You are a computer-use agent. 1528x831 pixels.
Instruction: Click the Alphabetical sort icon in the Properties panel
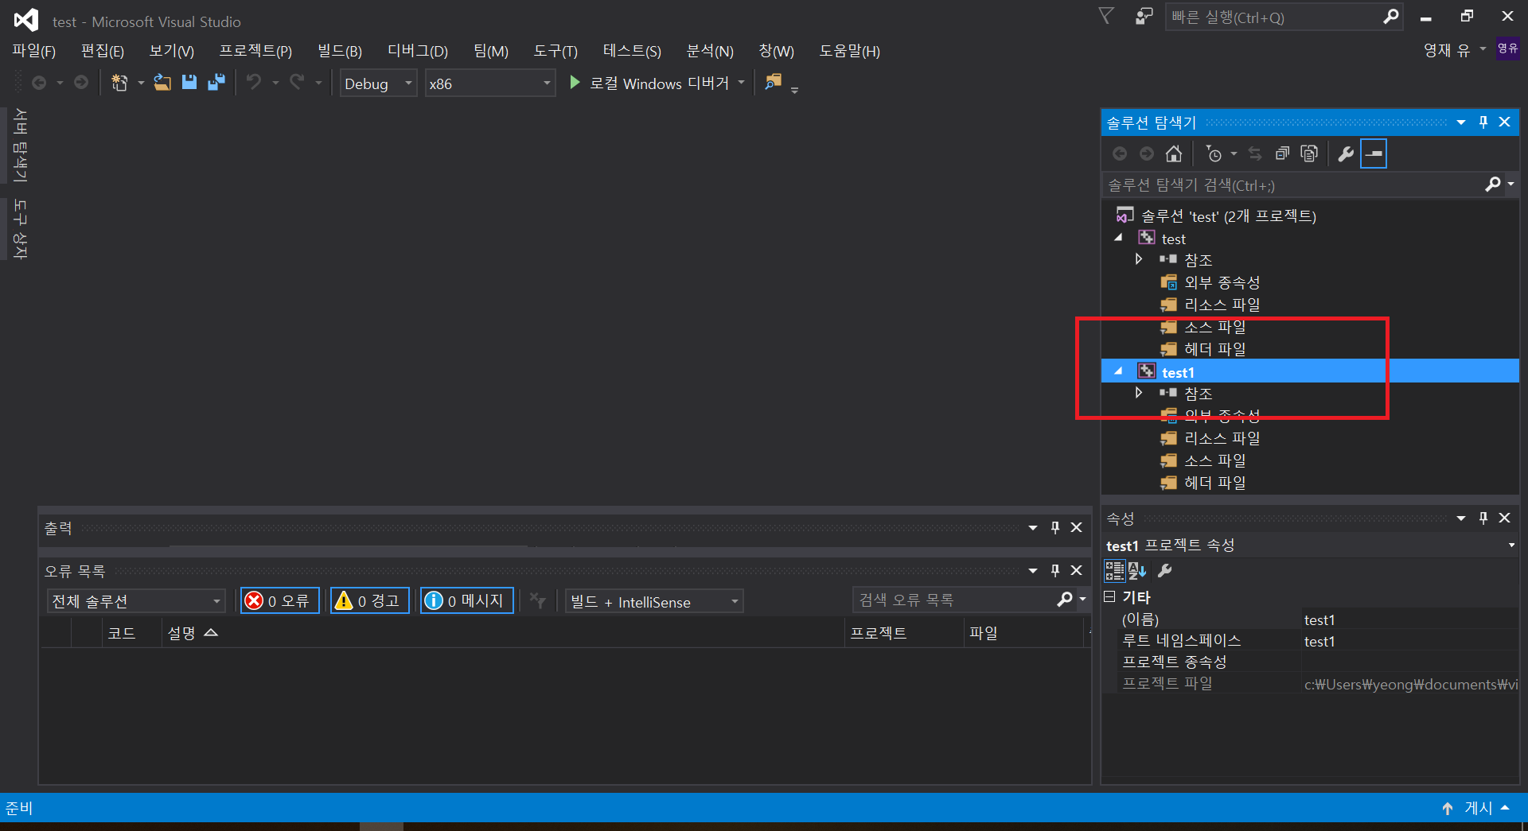[x=1137, y=570]
